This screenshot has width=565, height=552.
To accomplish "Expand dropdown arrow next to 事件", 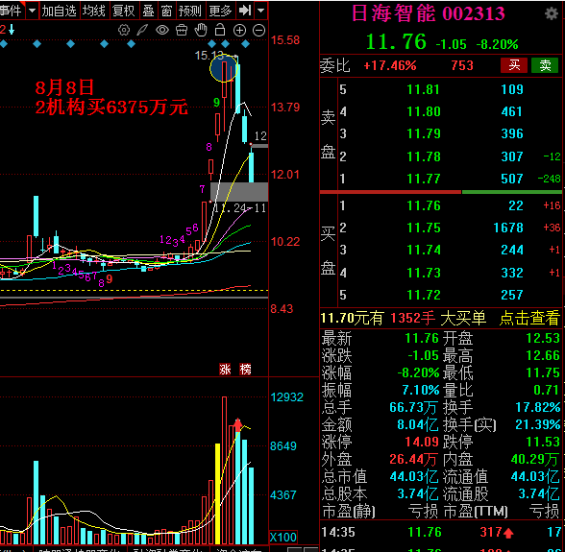I will point(32,11).
